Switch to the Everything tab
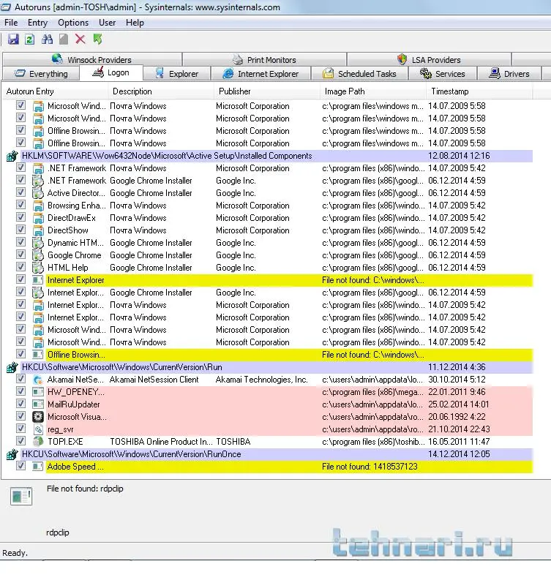This screenshot has width=551, height=580. point(41,74)
